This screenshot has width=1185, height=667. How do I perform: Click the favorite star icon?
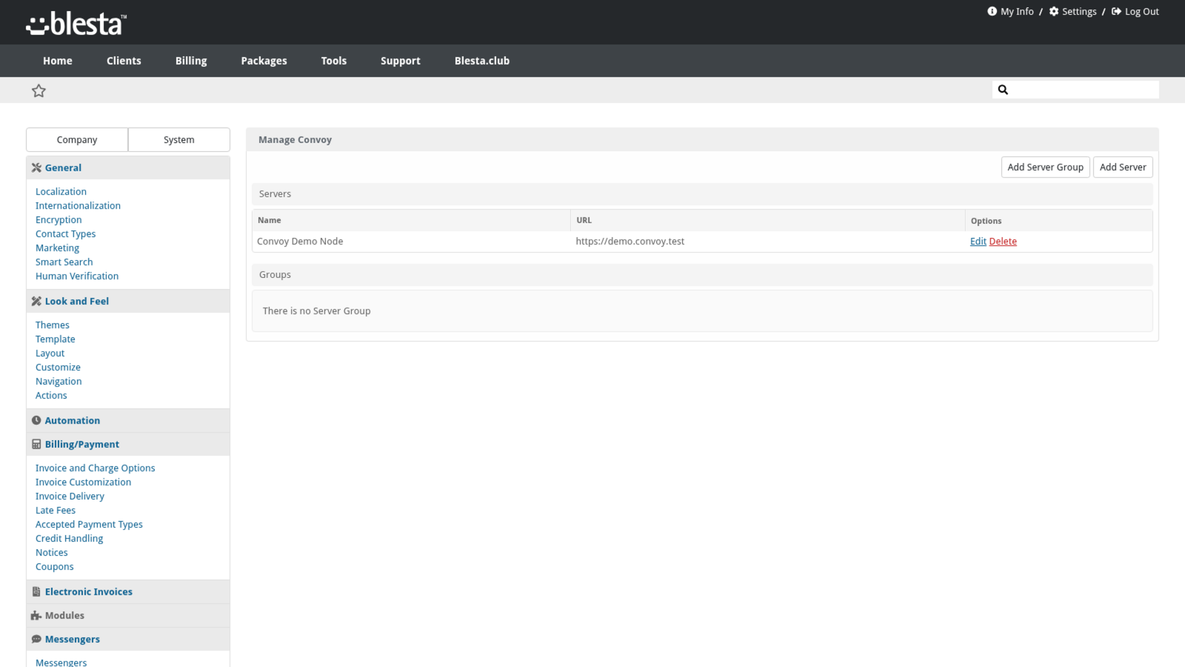[39, 91]
